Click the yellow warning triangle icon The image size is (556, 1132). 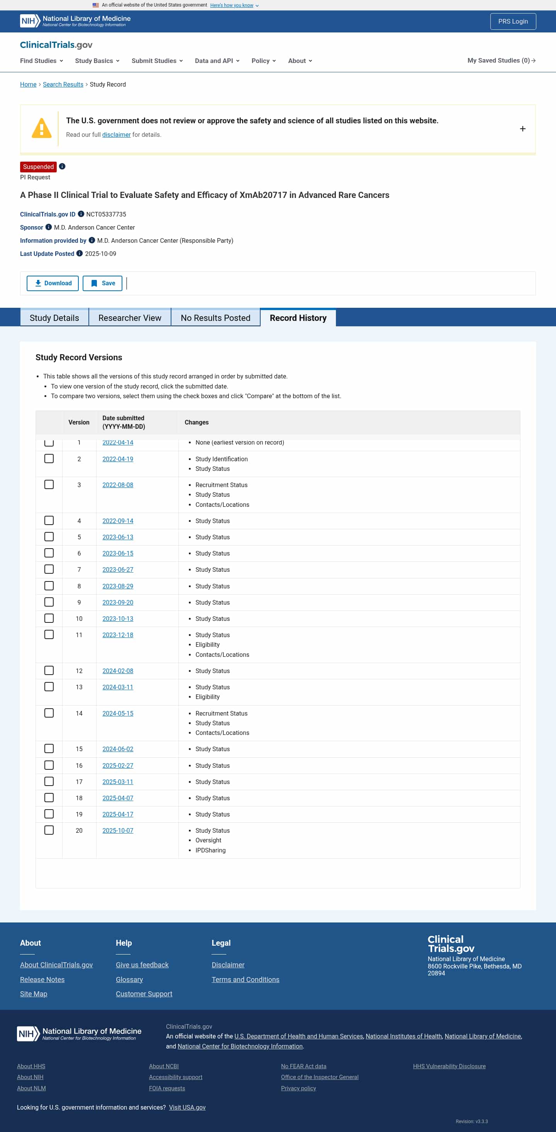click(x=42, y=128)
